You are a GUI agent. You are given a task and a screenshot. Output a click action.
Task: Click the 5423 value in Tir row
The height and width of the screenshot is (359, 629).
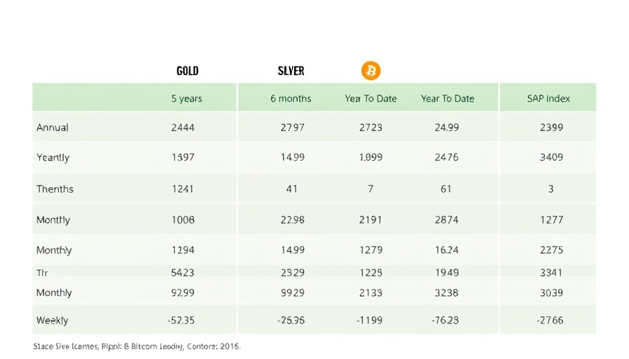pos(183,273)
